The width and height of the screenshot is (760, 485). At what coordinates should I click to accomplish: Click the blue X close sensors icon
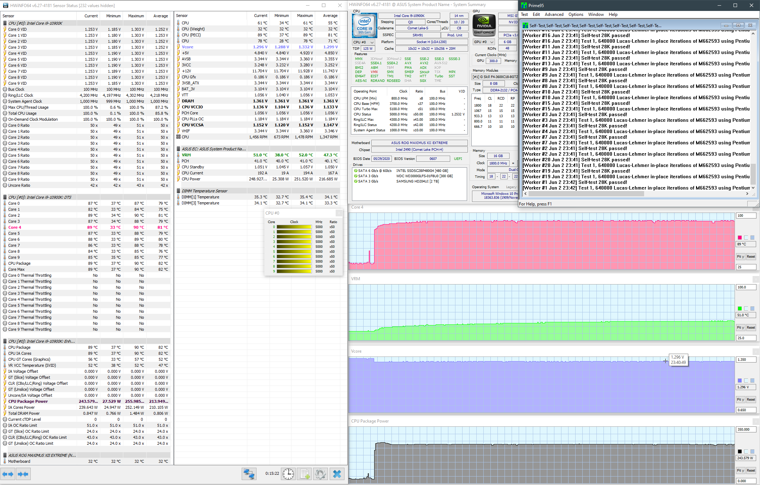point(337,474)
